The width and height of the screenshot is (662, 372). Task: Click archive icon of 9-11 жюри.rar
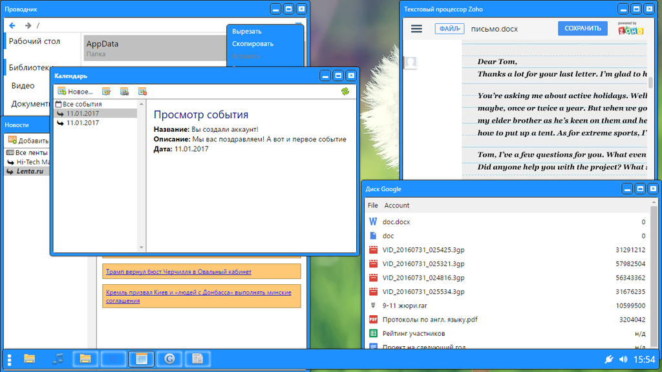[373, 305]
